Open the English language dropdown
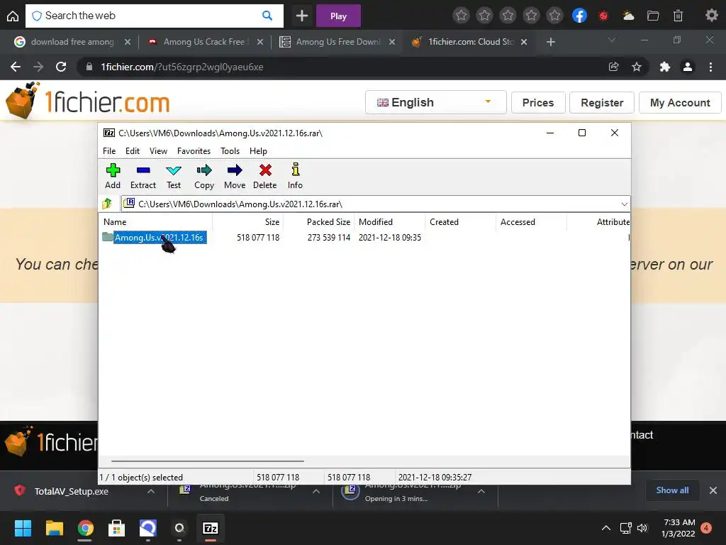This screenshot has width=726, height=545. [x=435, y=102]
